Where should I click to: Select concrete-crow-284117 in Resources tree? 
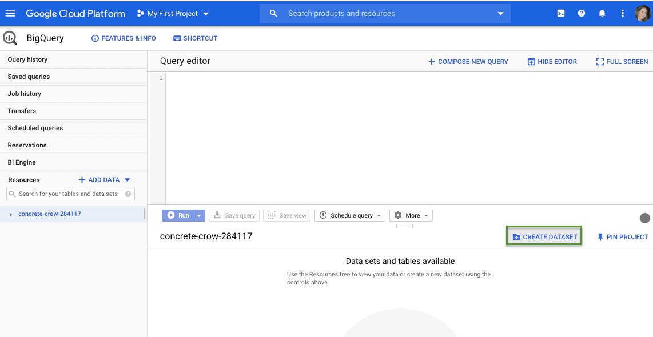coord(50,214)
